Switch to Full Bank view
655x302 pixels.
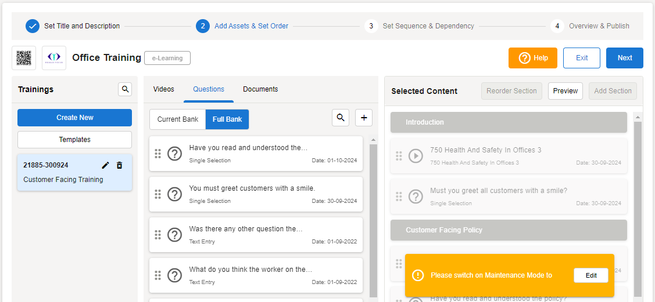(x=227, y=119)
